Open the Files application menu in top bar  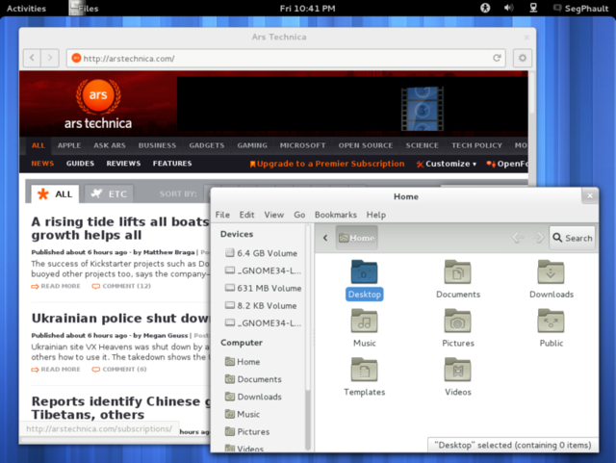pyautogui.click(x=84, y=9)
